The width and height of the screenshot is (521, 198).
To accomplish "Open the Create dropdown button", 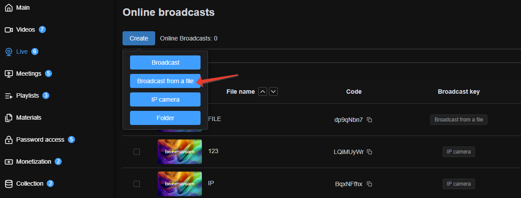I will click(x=139, y=38).
